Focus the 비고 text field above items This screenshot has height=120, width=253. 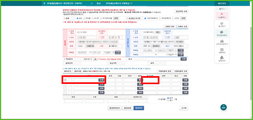pyautogui.click(x=163, y=59)
